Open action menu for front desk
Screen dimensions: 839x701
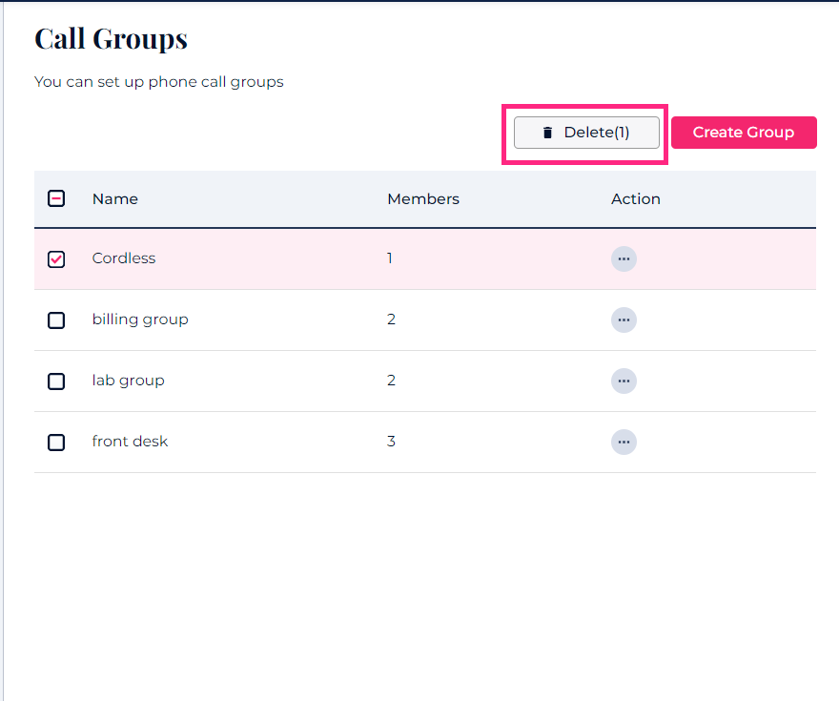pyautogui.click(x=624, y=442)
